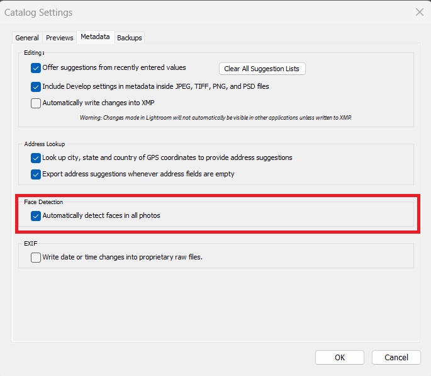Screen dimensions: 431x376
Task: Click Clear All Suggestion Lists button
Action: click(262, 69)
